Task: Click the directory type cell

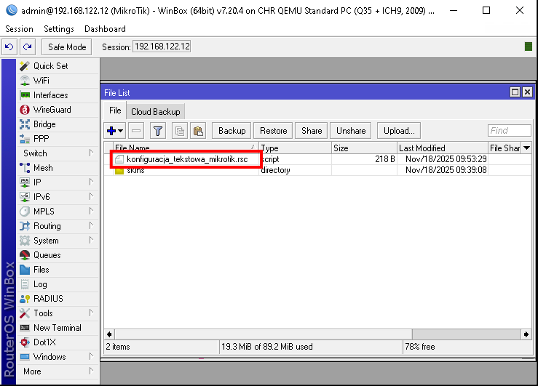Action: click(x=295, y=170)
